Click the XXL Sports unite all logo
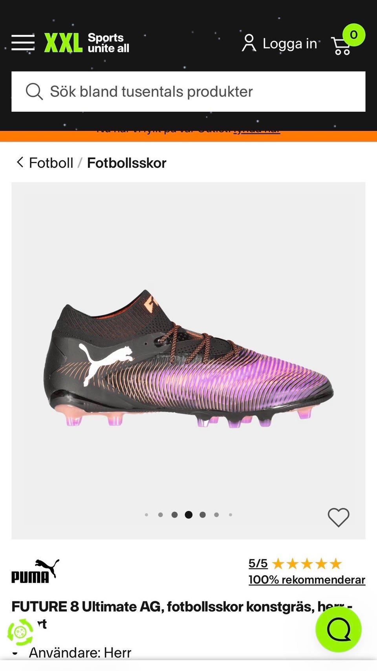Image resolution: width=377 pixels, height=671 pixels. pos(86,43)
